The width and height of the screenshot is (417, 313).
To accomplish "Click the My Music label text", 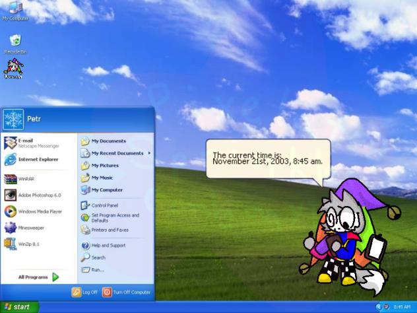I will (x=102, y=178).
